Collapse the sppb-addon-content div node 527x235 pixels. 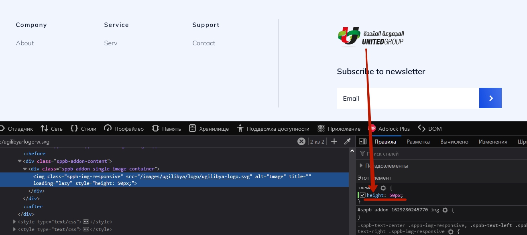(x=20, y=161)
